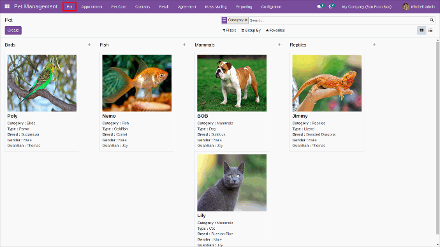
Task: Click Lily's Breed : Russian Blue line
Action: [x=216, y=234]
